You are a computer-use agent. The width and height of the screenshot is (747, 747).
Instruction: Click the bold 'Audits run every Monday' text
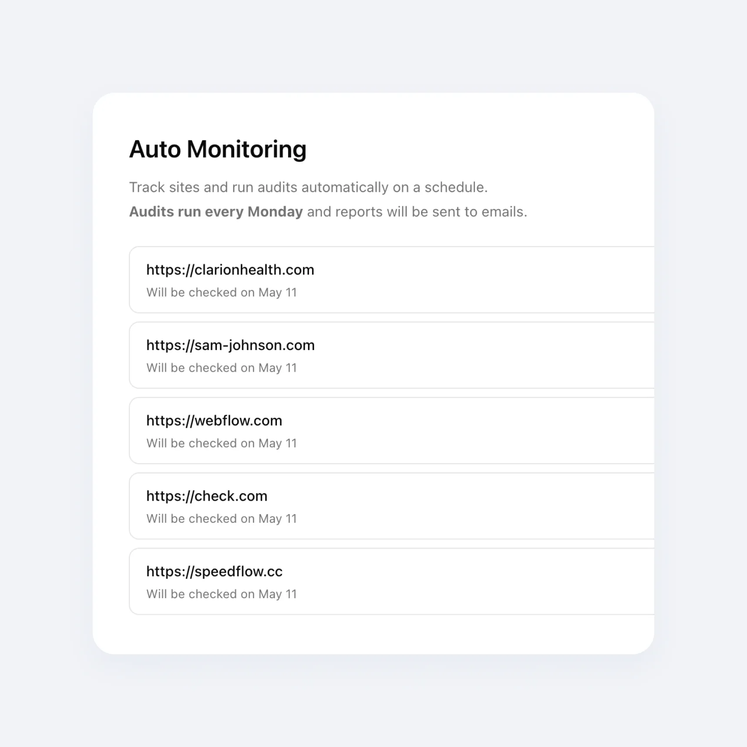[216, 212]
